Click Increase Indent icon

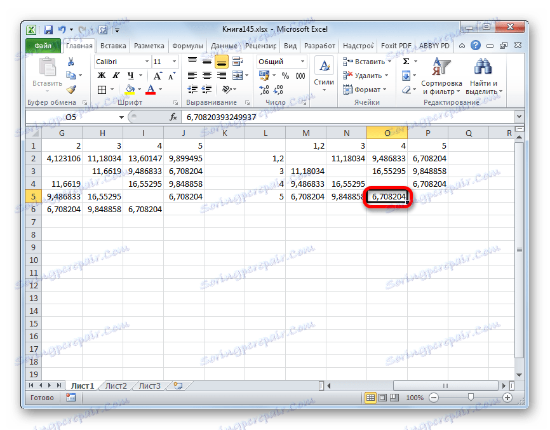(x=207, y=90)
